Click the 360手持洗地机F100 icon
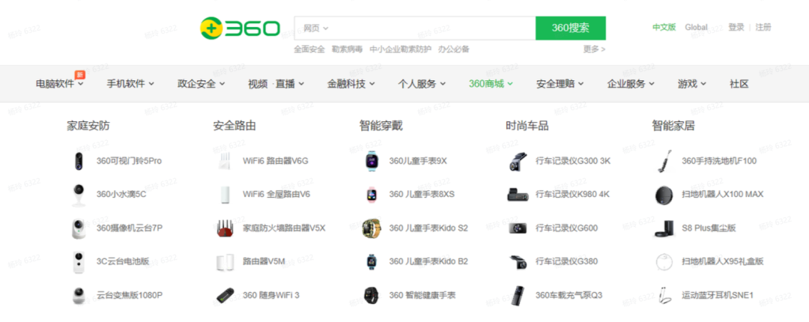The height and width of the screenshot is (322, 809). [x=664, y=161]
